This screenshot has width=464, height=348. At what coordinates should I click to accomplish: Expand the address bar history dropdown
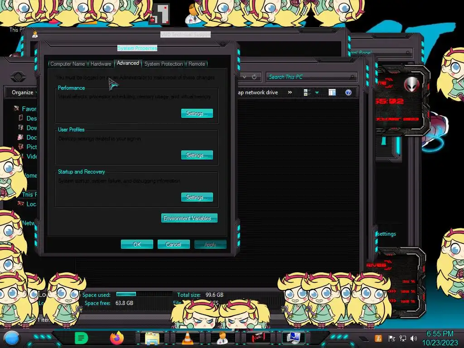[244, 77]
